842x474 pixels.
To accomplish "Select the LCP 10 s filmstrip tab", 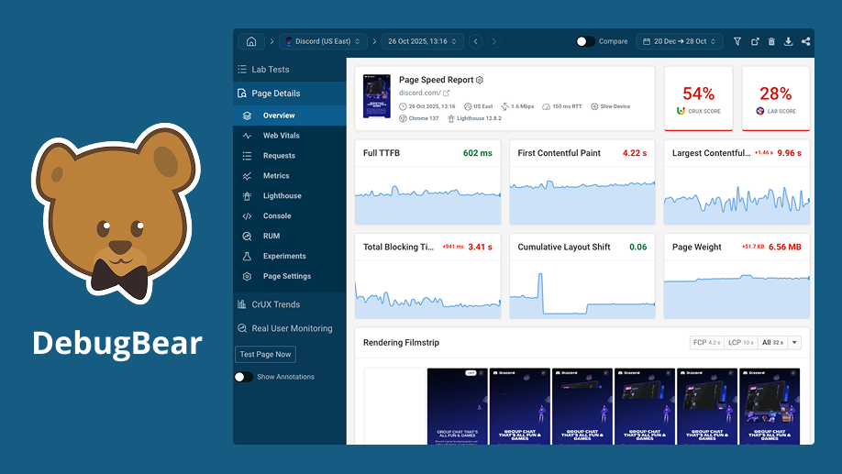I will (741, 343).
